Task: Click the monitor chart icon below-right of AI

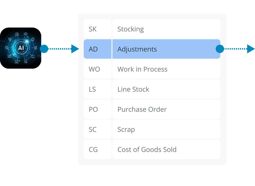Action: pos(33,56)
